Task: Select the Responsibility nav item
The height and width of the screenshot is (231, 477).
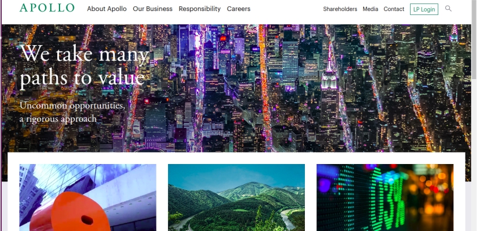Action: [x=200, y=9]
